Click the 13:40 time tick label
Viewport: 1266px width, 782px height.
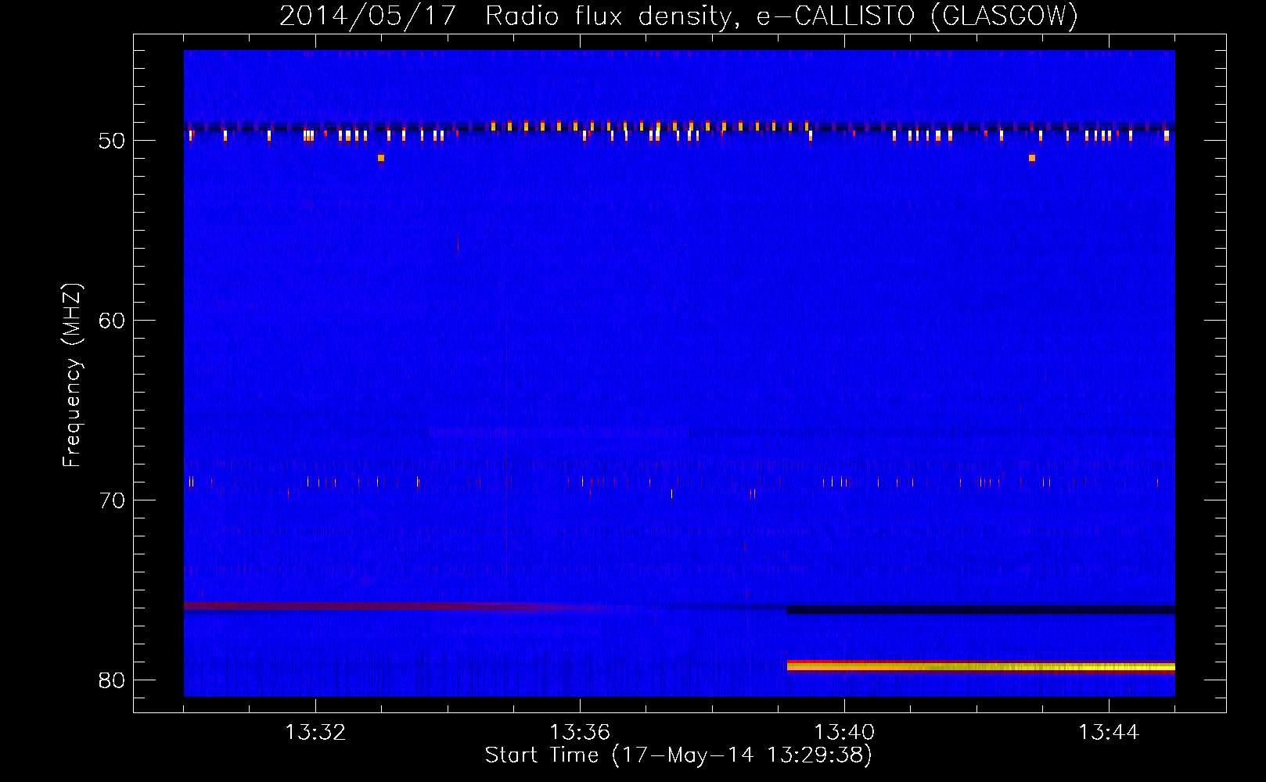pyautogui.click(x=844, y=733)
